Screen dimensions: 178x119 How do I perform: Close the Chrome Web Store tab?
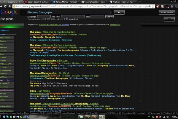pos(107,2)
